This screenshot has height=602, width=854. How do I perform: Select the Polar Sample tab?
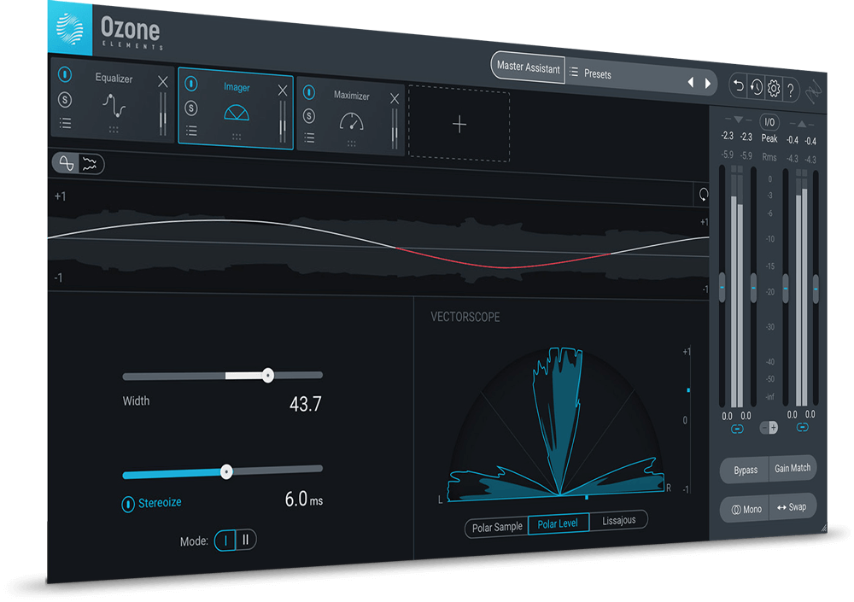(x=496, y=527)
